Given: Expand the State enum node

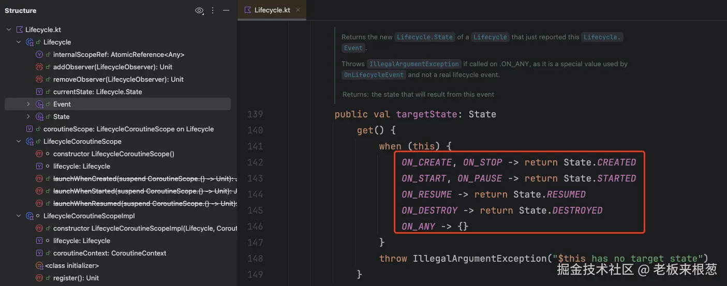Looking at the screenshot, I should 28,116.
